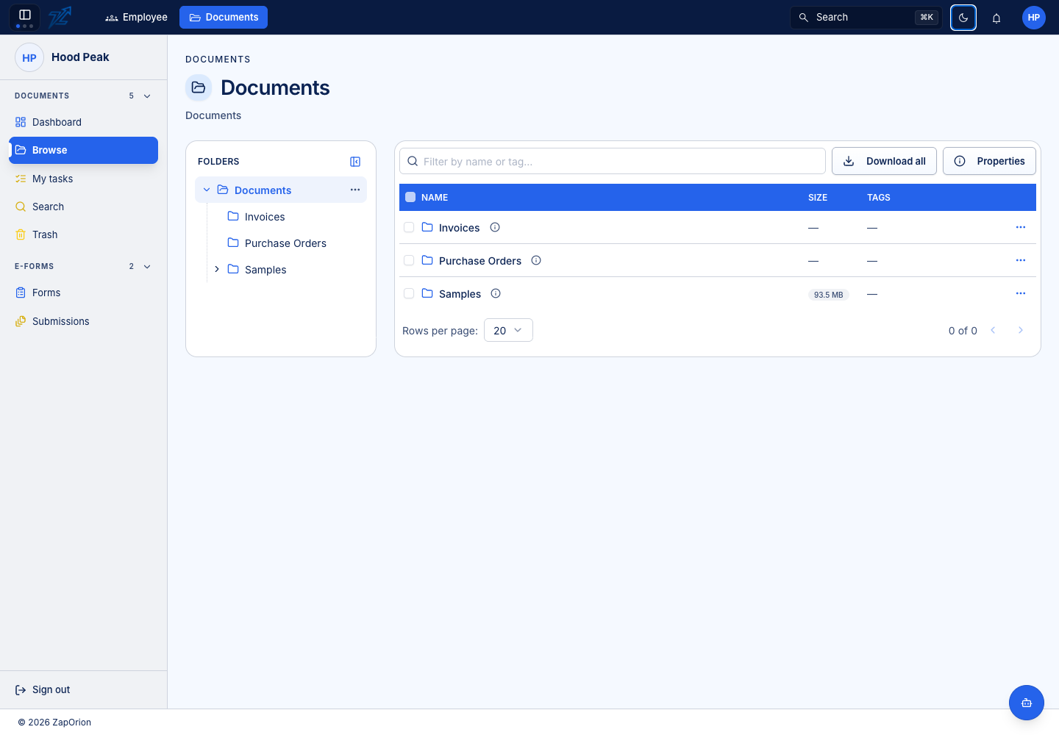Image resolution: width=1059 pixels, height=735 pixels.
Task: Collapse the E-Forms sidebar section
Action: click(x=147, y=266)
